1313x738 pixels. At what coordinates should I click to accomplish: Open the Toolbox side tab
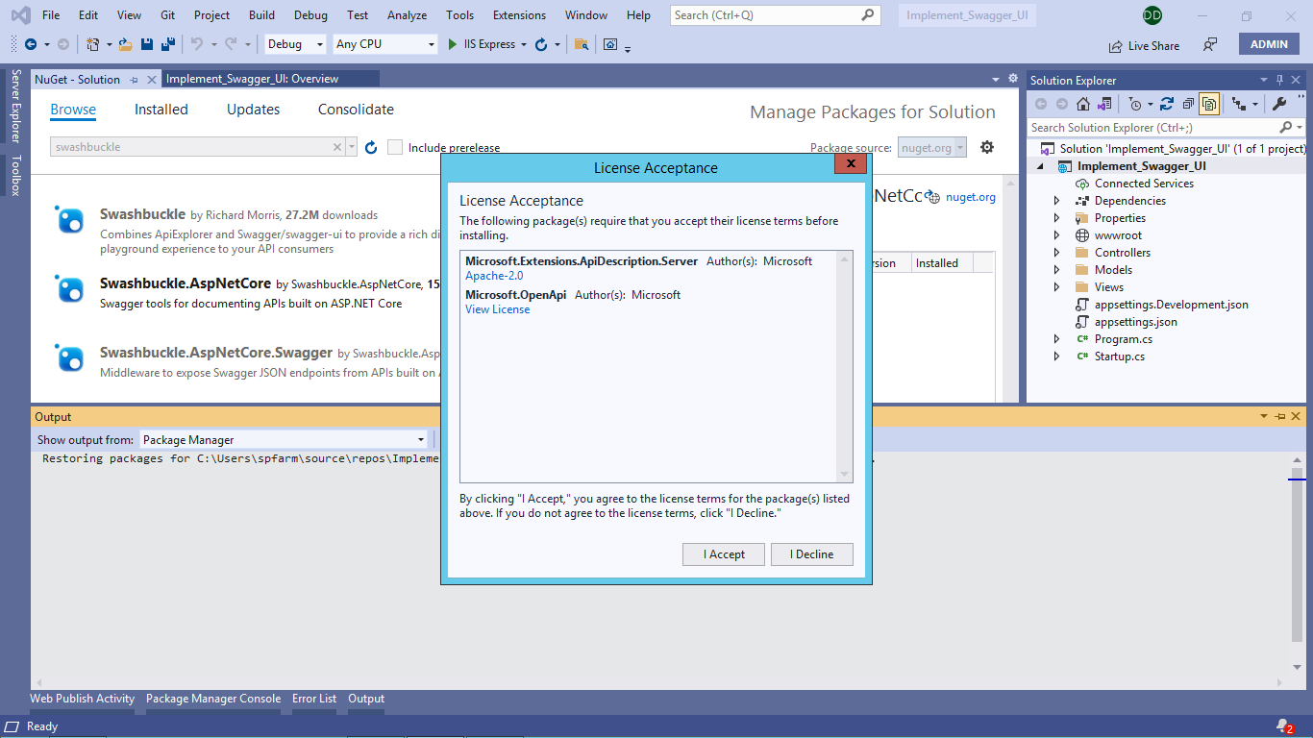[x=15, y=175]
